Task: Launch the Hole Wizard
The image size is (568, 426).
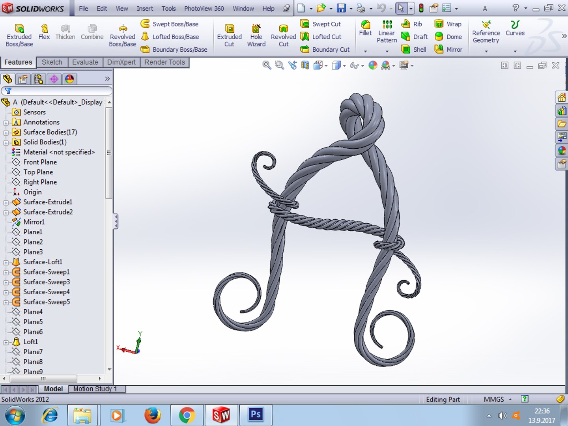Action: (256, 35)
